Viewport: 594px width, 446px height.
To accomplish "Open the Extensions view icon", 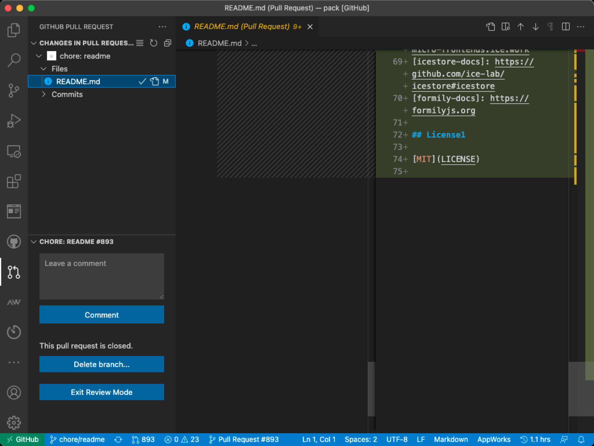I will pyautogui.click(x=14, y=181).
